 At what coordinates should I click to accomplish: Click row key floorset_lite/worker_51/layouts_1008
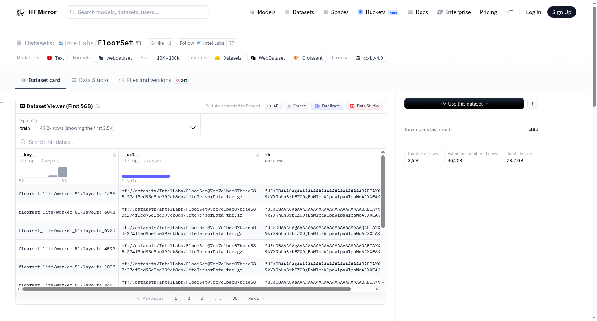67,267
